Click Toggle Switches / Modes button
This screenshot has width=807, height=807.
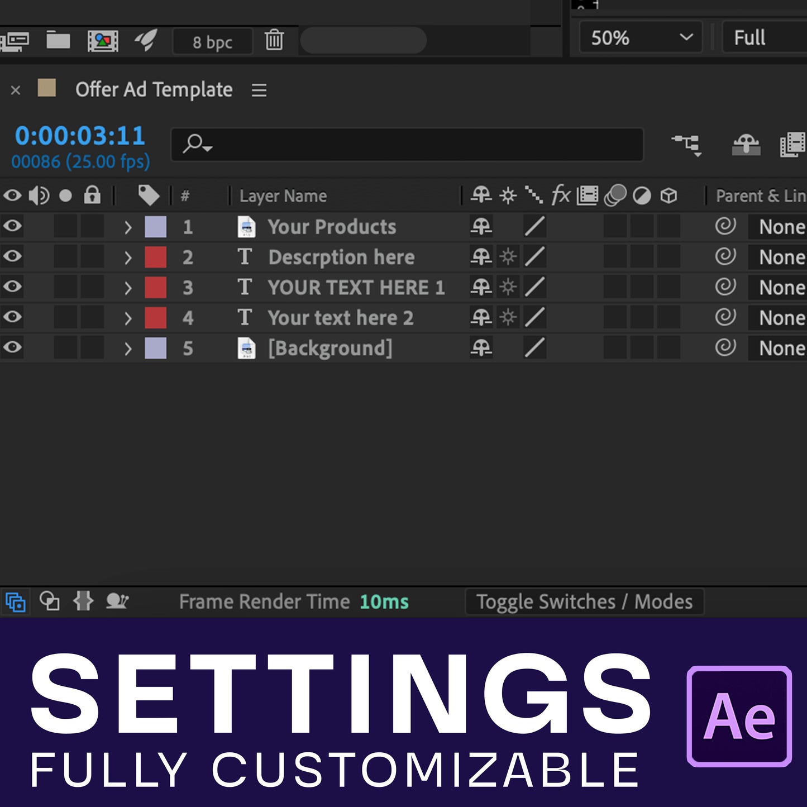pyautogui.click(x=584, y=601)
